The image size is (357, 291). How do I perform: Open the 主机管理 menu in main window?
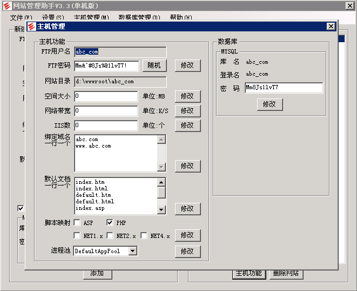91,17
